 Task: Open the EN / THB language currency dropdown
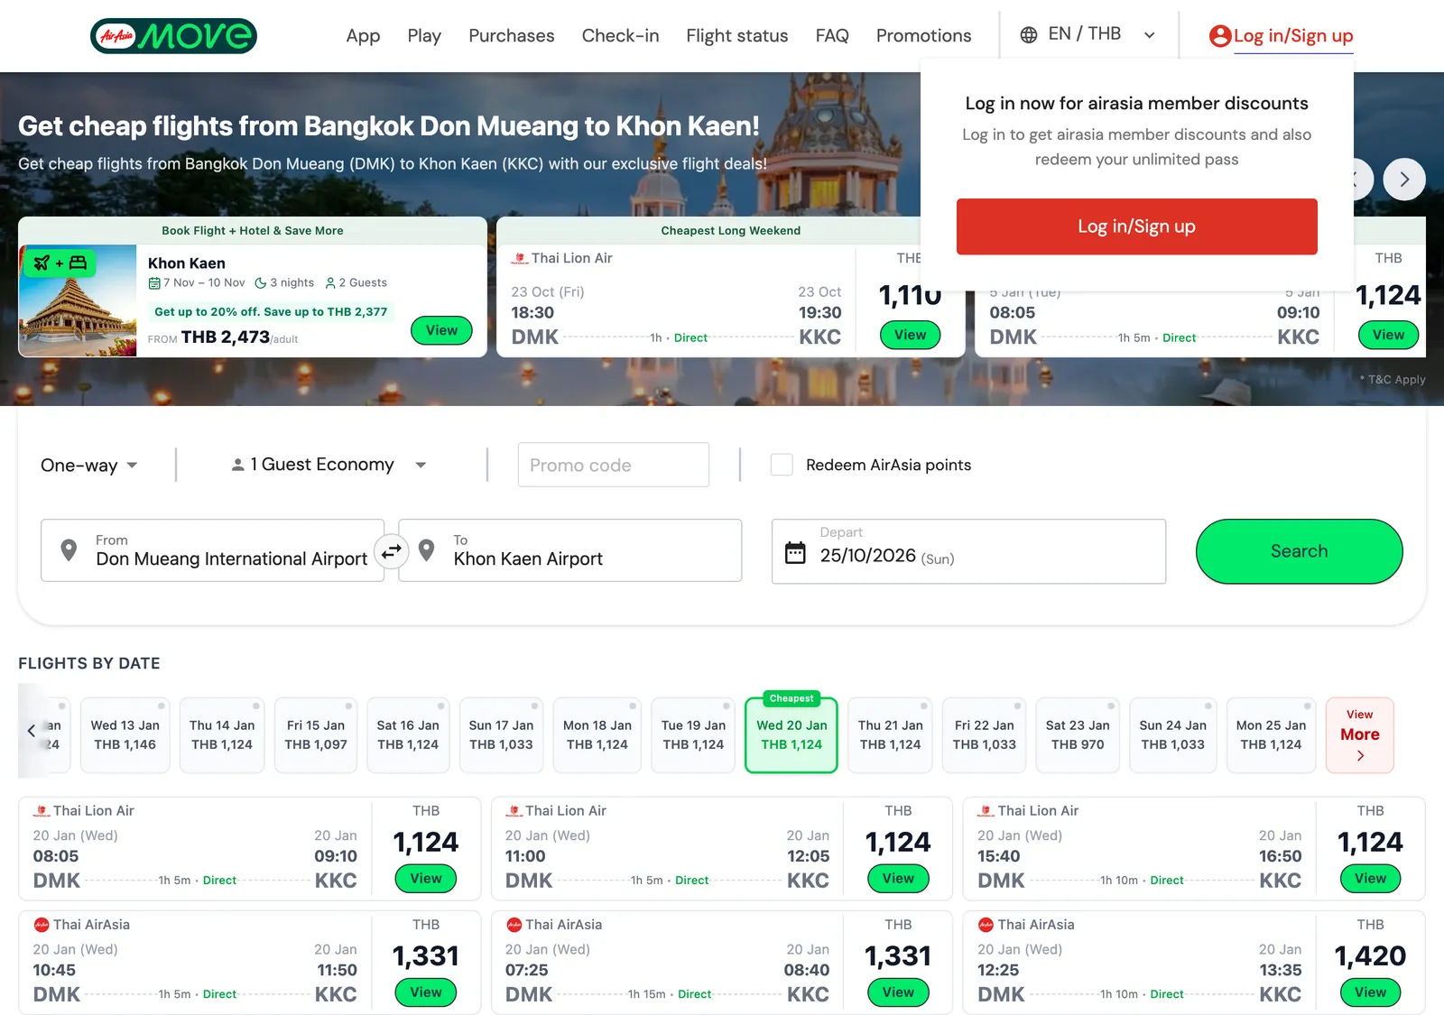tap(1088, 35)
